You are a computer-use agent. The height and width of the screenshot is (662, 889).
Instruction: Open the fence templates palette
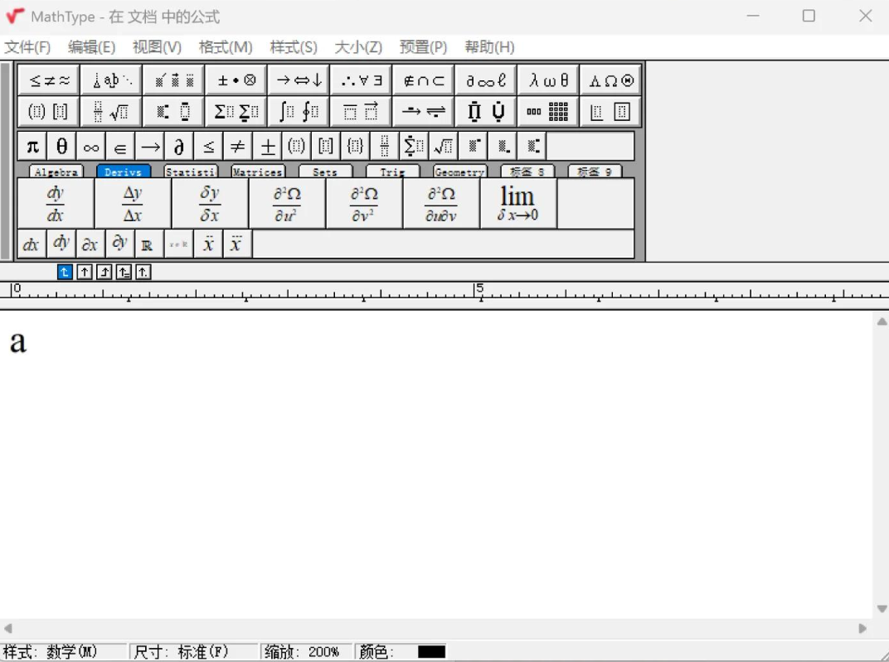click(49, 111)
